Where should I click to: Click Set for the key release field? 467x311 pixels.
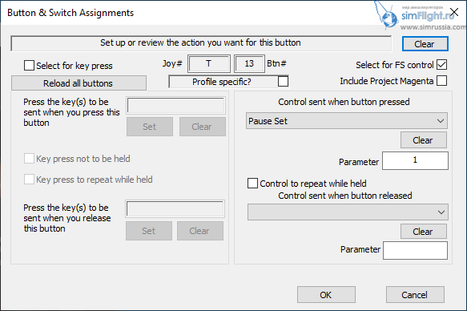coord(149,231)
